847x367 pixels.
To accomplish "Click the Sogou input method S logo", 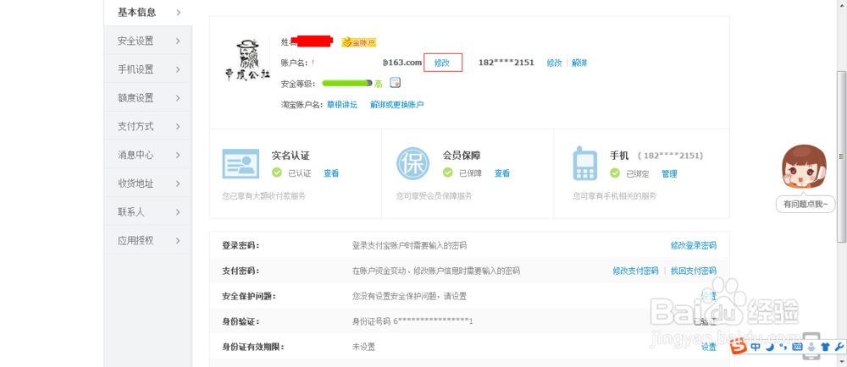I will coord(739,348).
